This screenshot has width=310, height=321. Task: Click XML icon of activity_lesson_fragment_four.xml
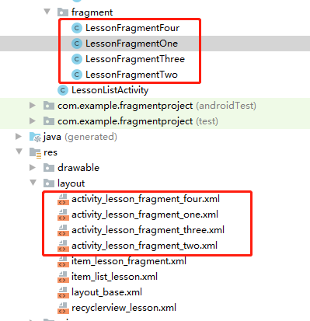click(x=63, y=199)
